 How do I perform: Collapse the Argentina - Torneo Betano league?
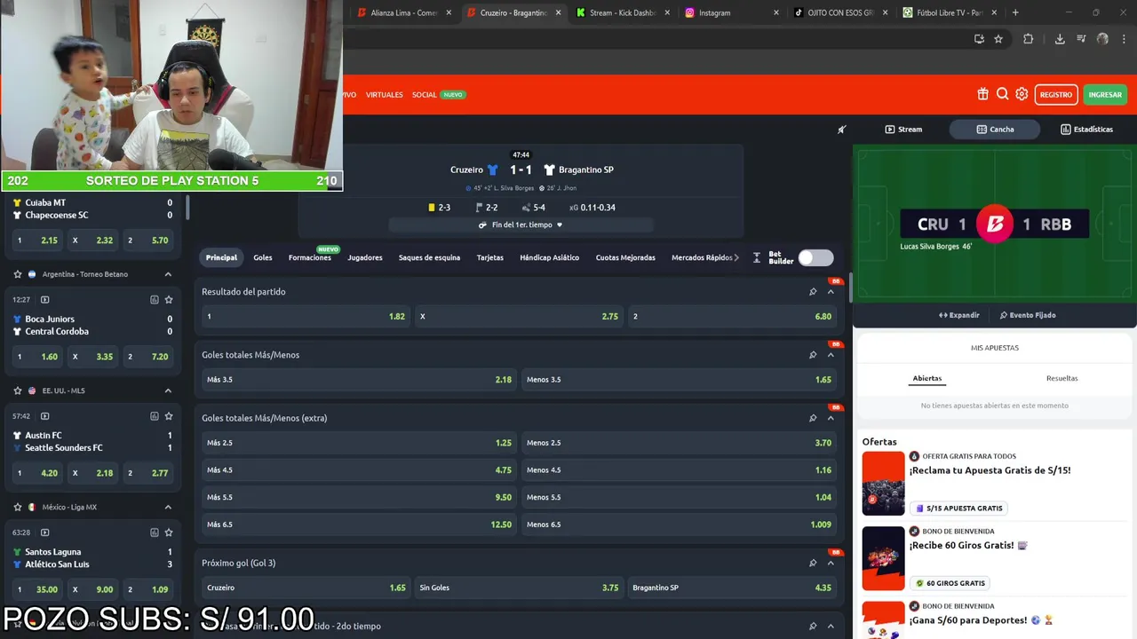pyautogui.click(x=168, y=274)
